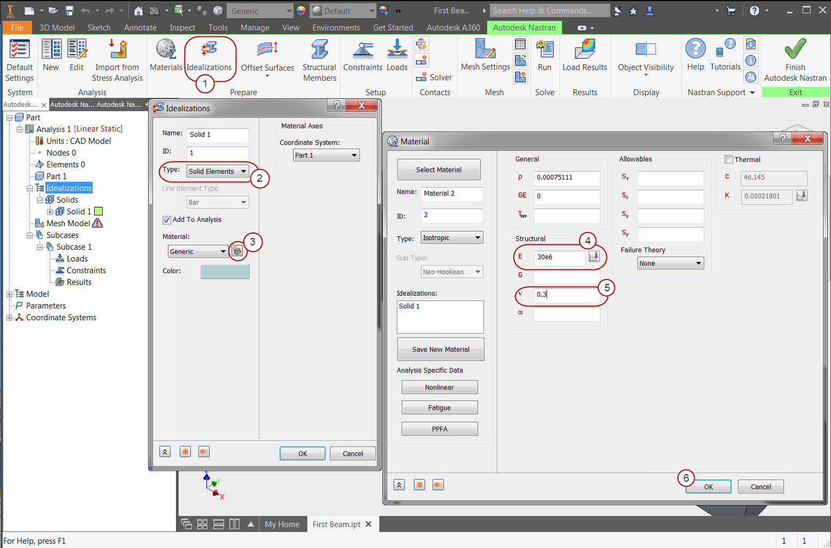This screenshot has height=548, width=831.
Task: Open the Idealizations tool in the ribbon
Action: [x=209, y=56]
